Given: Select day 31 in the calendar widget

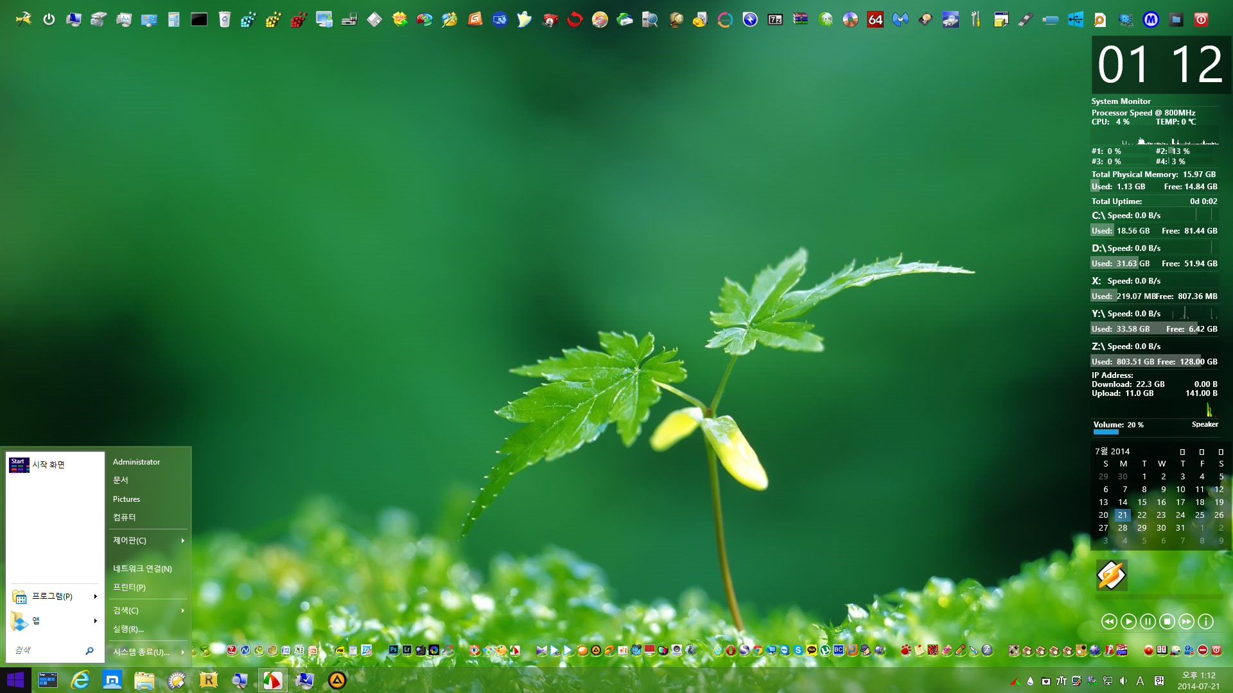Looking at the screenshot, I should [x=1180, y=527].
